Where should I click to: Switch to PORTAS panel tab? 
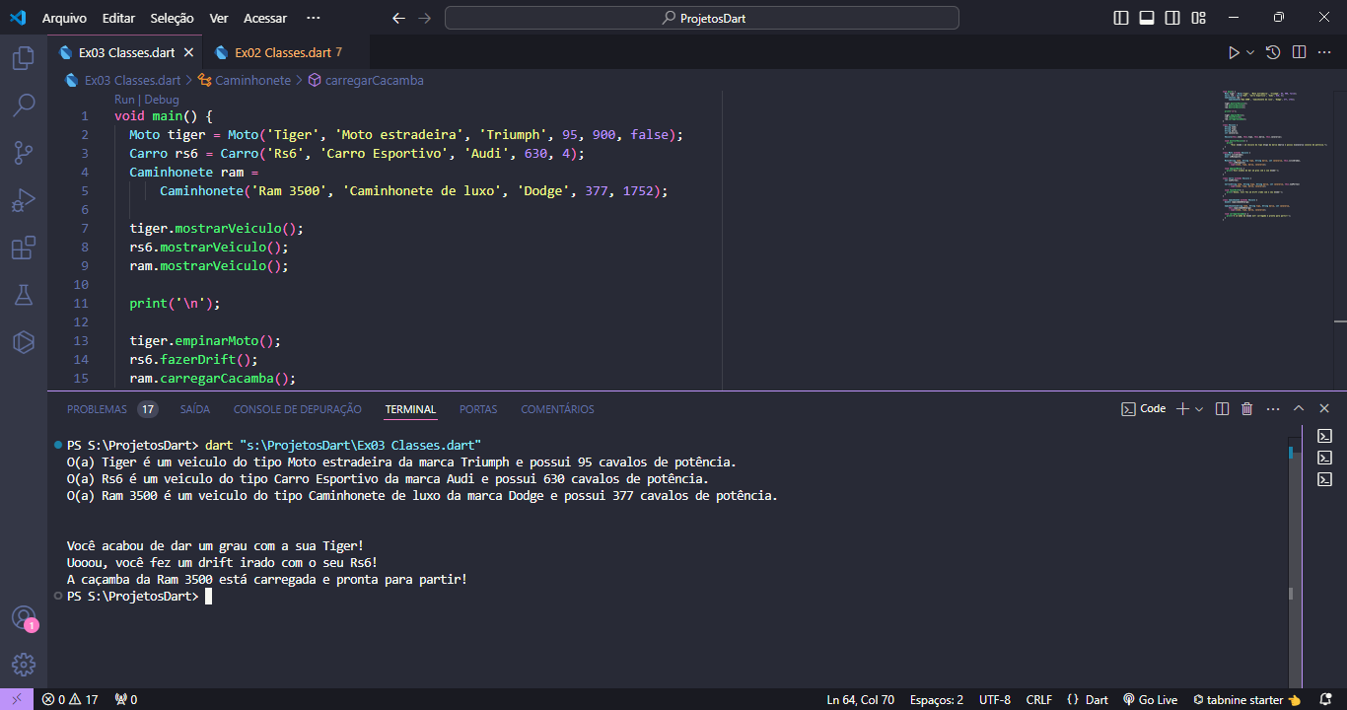coord(478,409)
